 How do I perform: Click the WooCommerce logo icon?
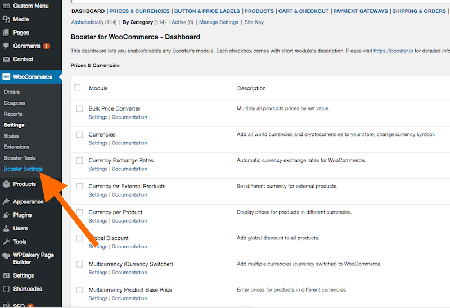click(6, 77)
